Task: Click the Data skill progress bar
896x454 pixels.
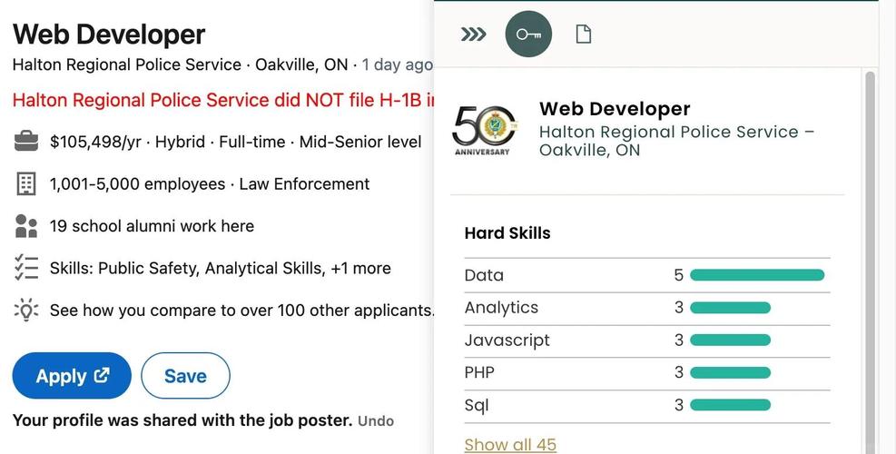Action: (x=757, y=275)
